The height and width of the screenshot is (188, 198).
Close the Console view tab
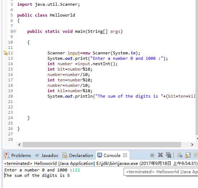pos(125,155)
